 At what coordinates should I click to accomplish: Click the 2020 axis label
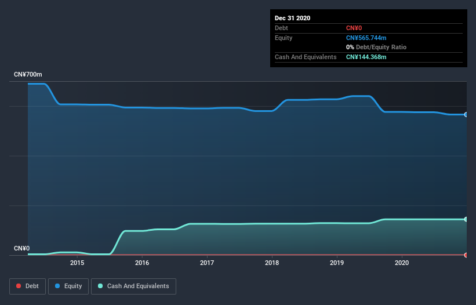point(402,263)
